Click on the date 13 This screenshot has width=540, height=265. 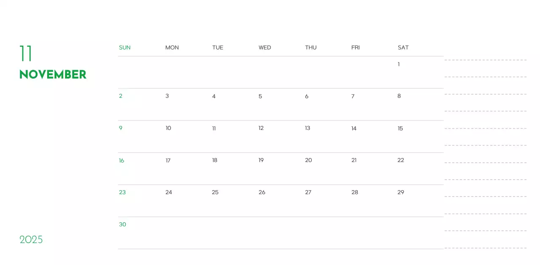pyautogui.click(x=308, y=128)
